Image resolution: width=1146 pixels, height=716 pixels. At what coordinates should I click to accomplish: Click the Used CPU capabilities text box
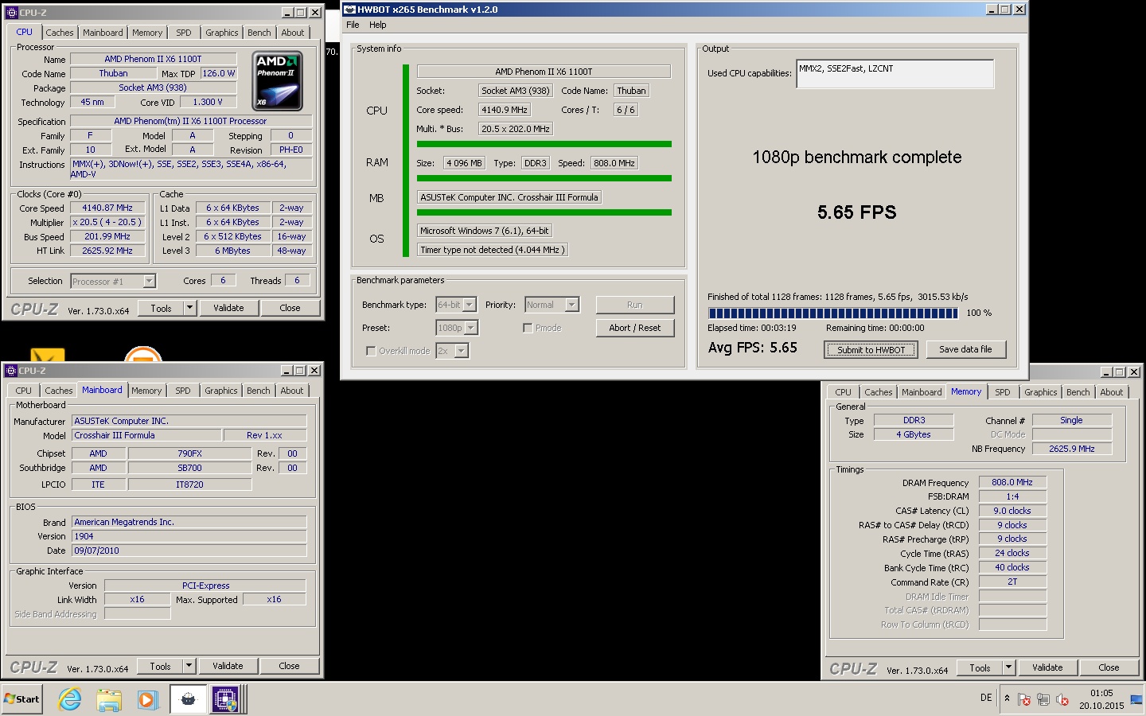click(895, 74)
